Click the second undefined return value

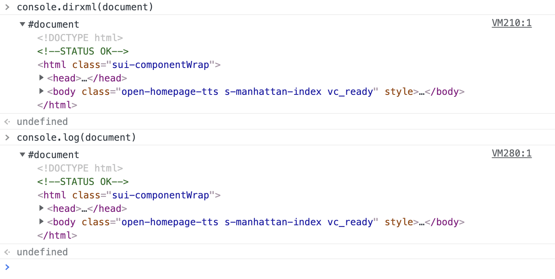coord(42,252)
